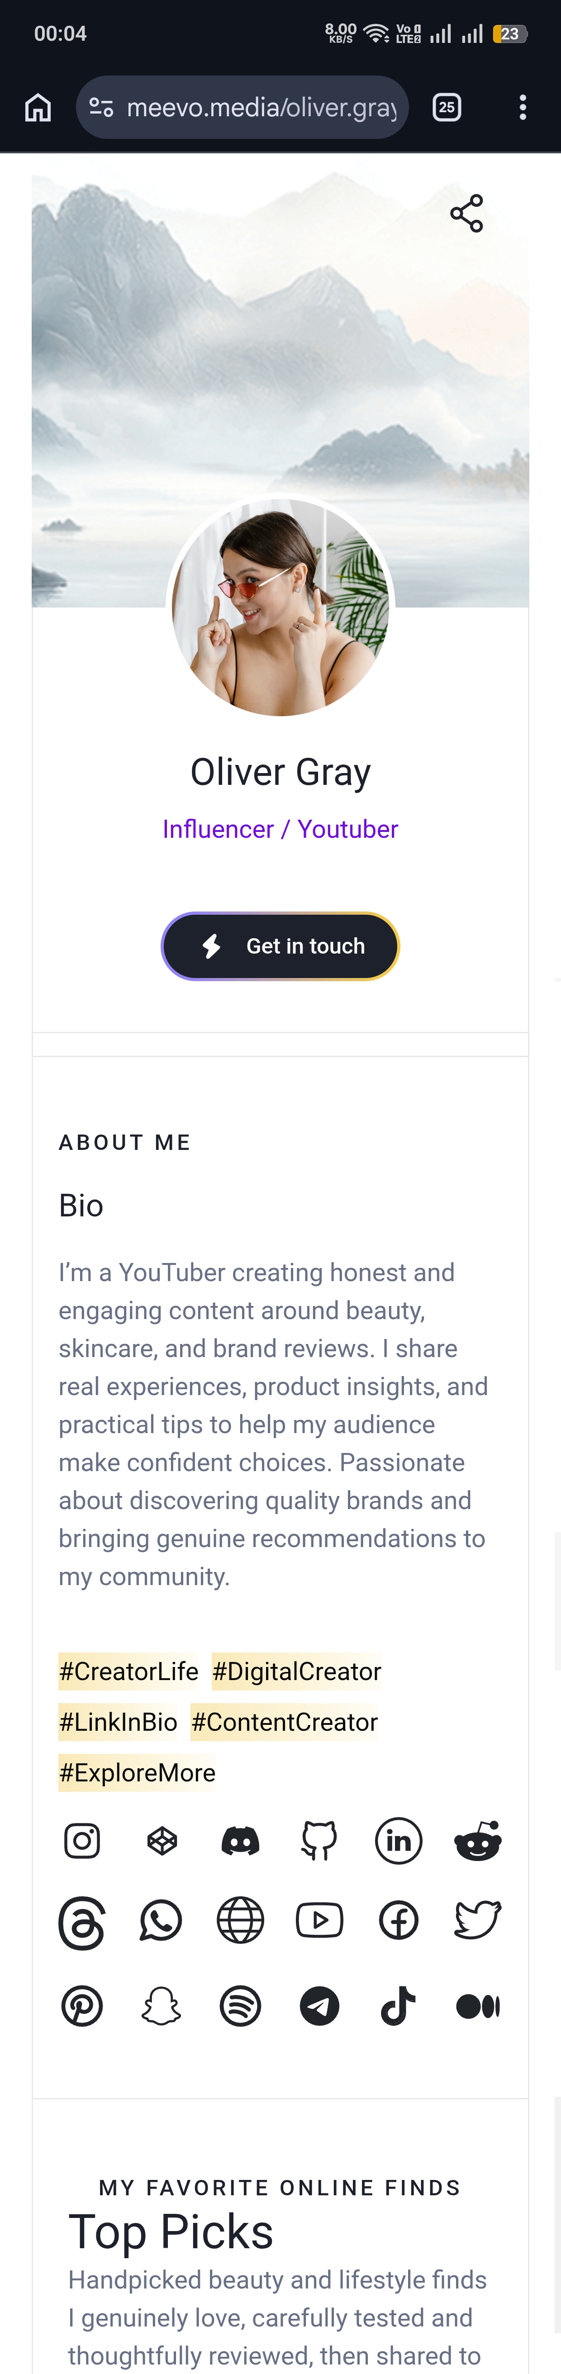
Task: Open the CodePen social icon
Action: [x=161, y=1840]
